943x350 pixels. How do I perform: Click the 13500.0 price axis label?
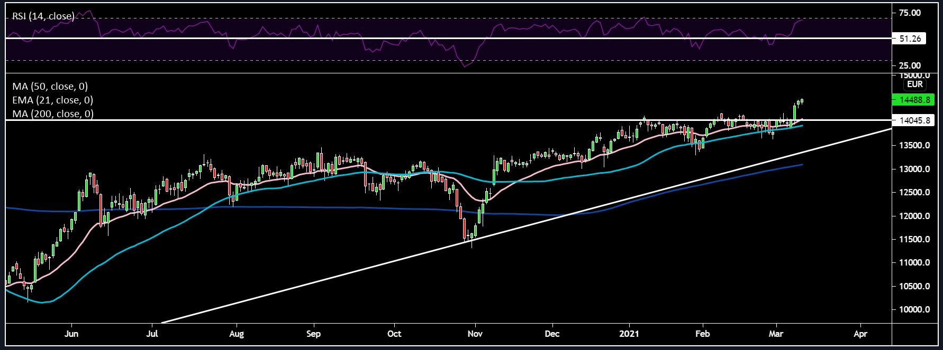click(914, 145)
